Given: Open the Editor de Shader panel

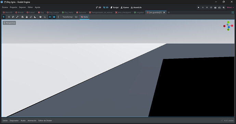Looking at the screenshot, I should pyautogui.click(x=45, y=121).
